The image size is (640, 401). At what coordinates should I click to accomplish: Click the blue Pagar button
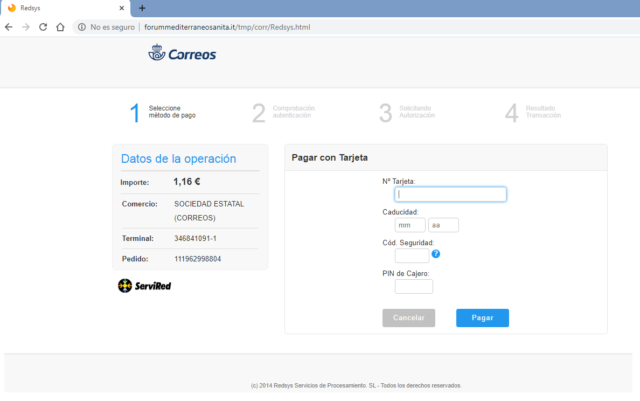[483, 318]
